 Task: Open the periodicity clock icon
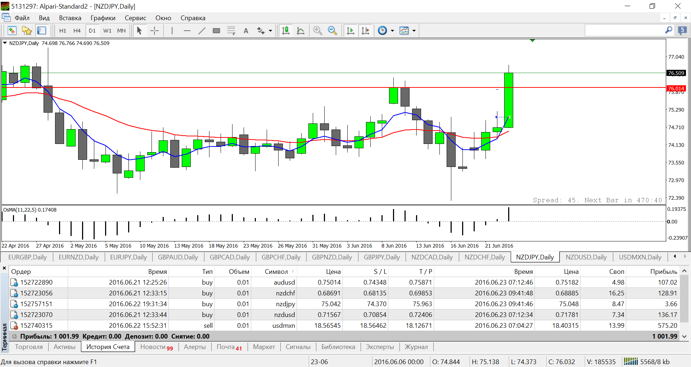click(383, 31)
